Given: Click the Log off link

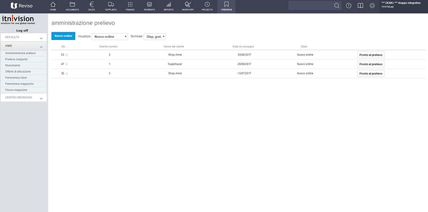Looking at the screenshot, I should click(23, 30).
